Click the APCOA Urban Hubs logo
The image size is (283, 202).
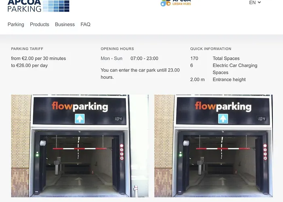pos(175,3)
